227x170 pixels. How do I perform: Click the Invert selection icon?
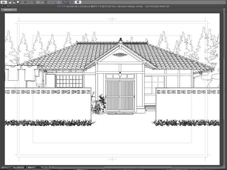coord(55,2)
